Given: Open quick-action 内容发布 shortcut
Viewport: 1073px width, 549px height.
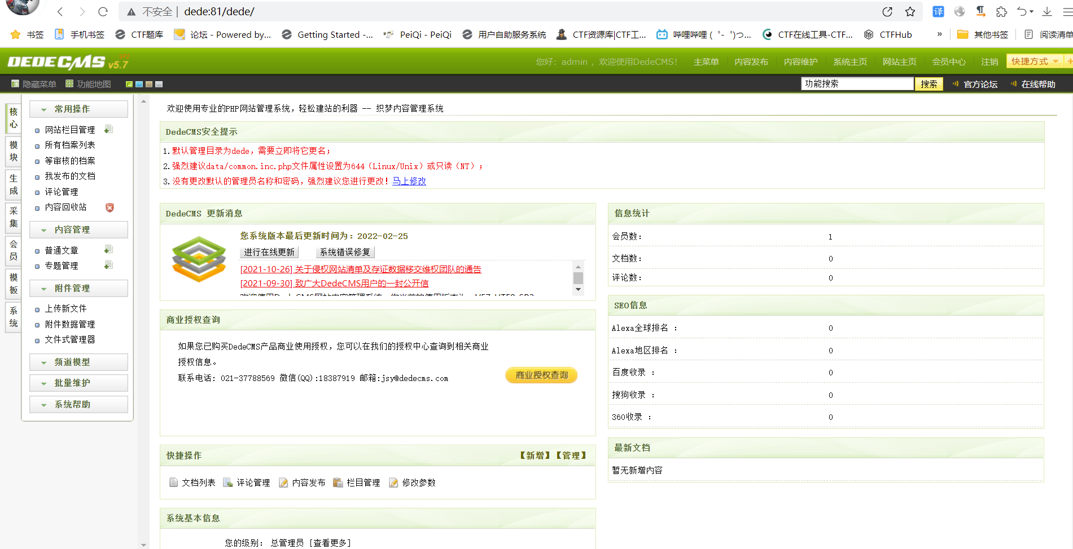Looking at the screenshot, I should click(303, 482).
